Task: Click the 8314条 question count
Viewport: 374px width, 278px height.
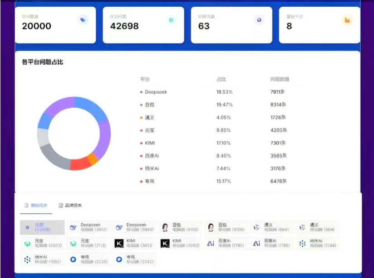Action: pyautogui.click(x=278, y=105)
